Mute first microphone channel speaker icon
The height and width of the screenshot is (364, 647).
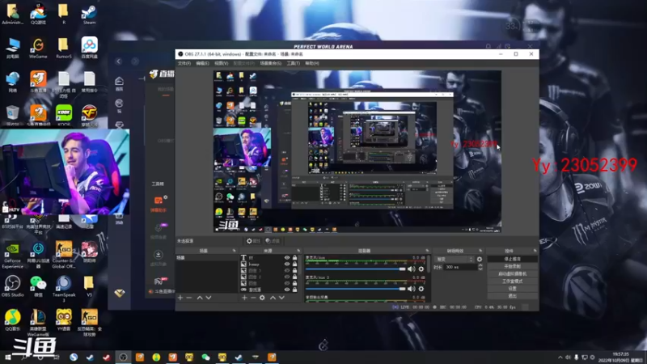412,269
